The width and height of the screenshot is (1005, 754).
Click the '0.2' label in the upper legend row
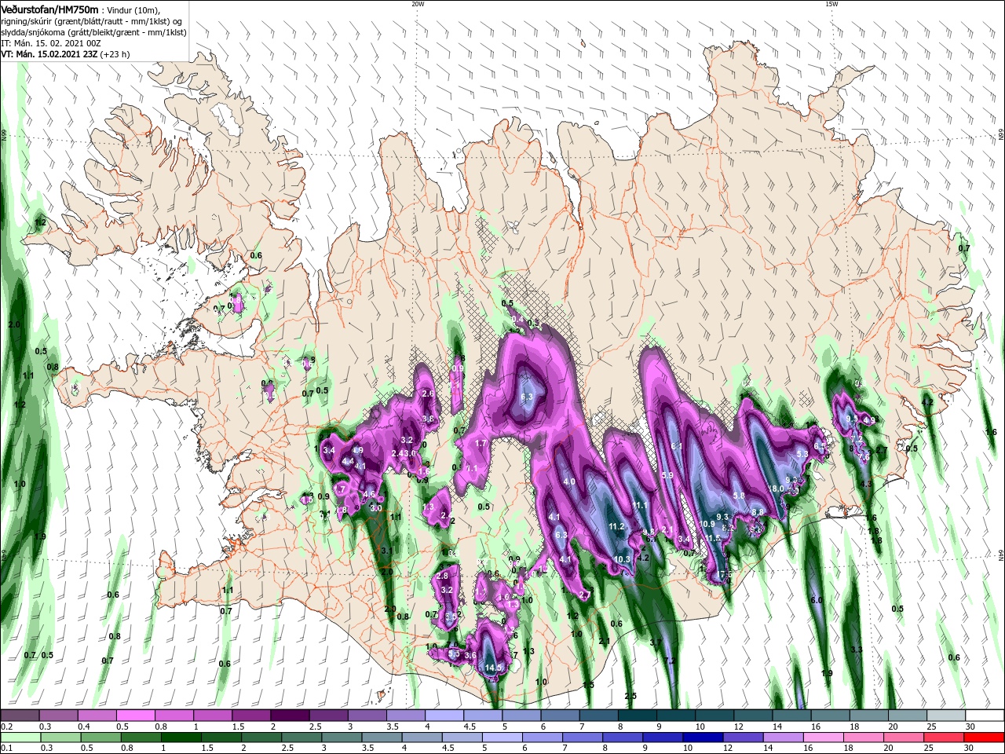[7, 727]
